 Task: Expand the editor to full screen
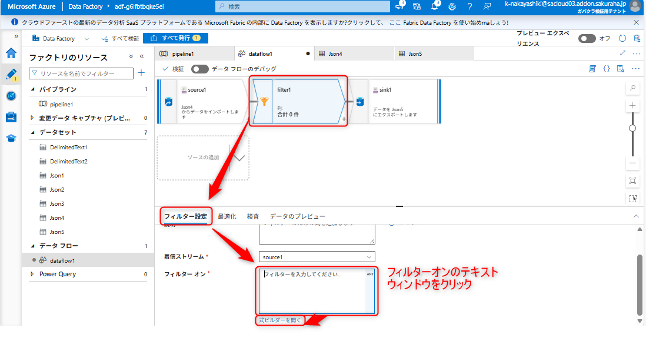[622, 53]
